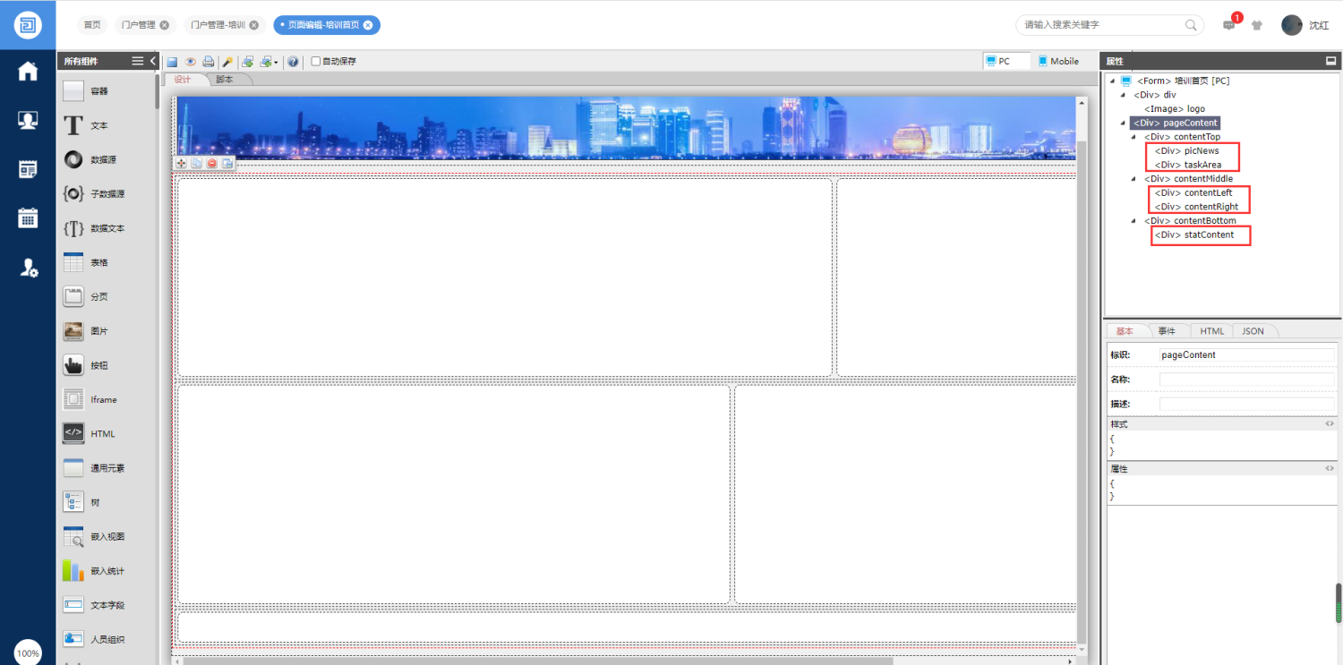Open the 沈红 user avatar

[1291, 25]
